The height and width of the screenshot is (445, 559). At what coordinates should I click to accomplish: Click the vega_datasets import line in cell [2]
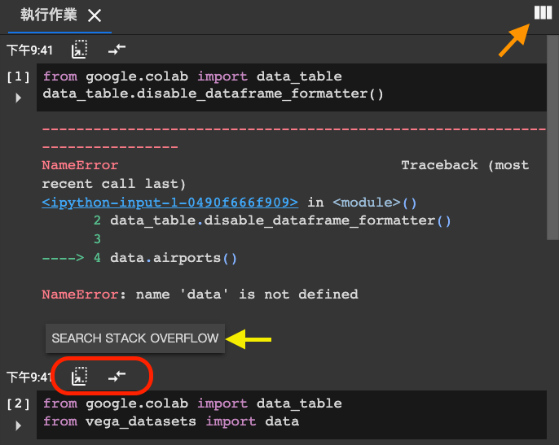171,421
